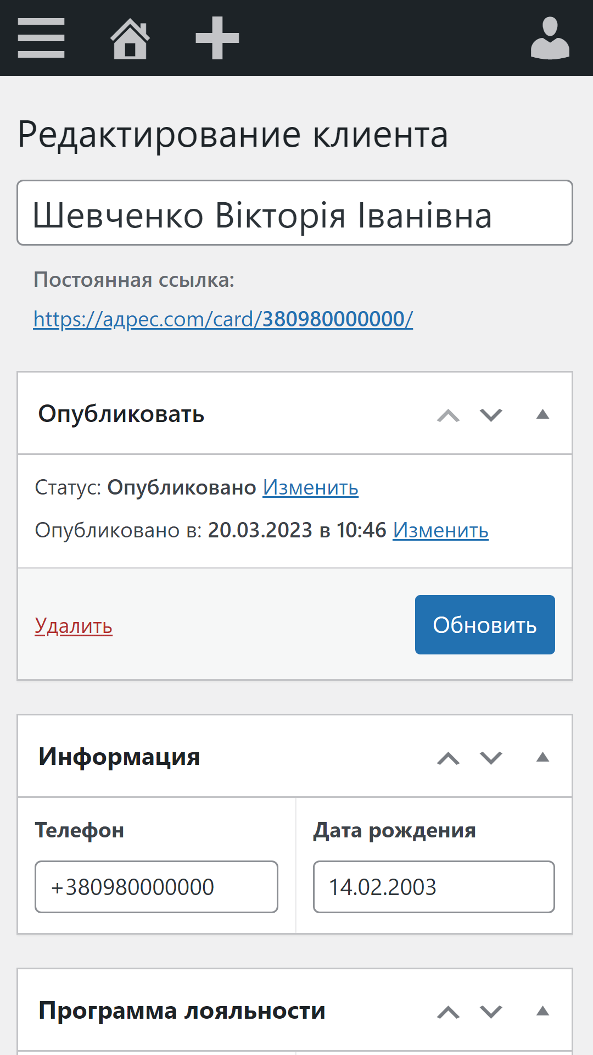Open the client permalink URL
Viewport: 593px width, 1055px height.
point(223,319)
